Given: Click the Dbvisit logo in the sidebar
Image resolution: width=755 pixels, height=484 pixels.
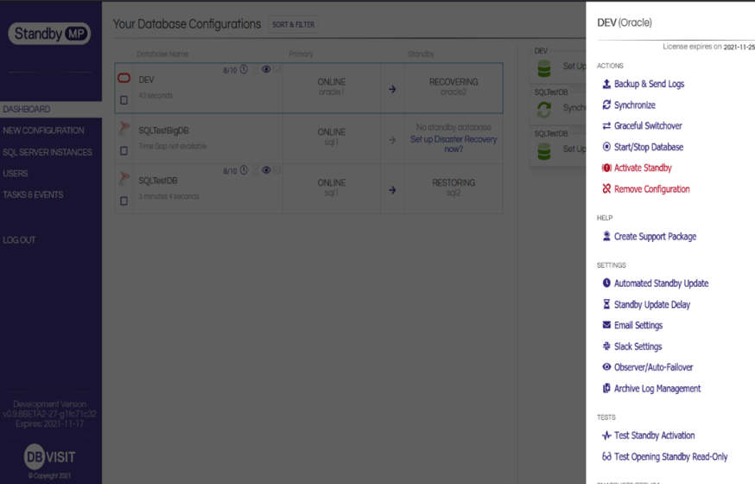Looking at the screenshot, I should point(49,456).
